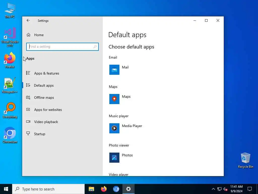This screenshot has width=258, height=194.
Task: Open Apps for websites settings
Action: coord(62,110)
